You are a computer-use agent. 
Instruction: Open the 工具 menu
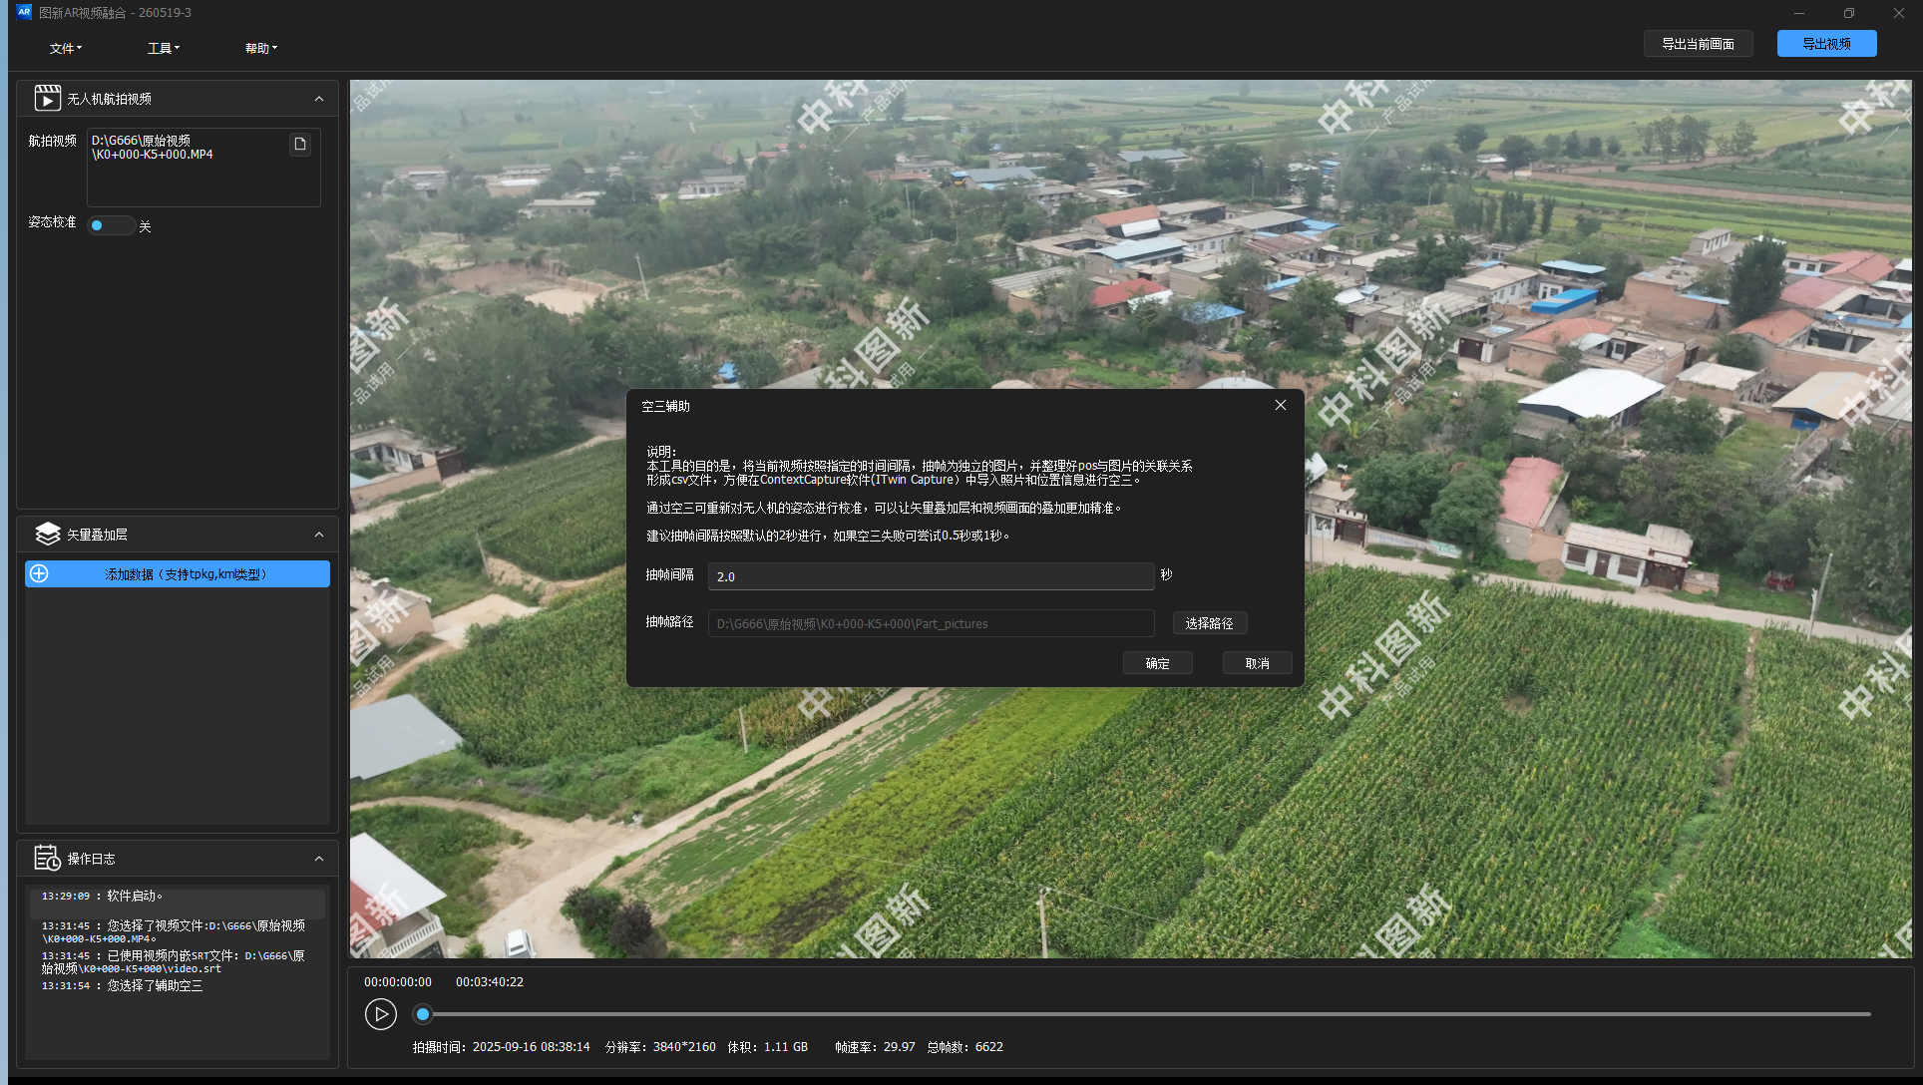164,48
